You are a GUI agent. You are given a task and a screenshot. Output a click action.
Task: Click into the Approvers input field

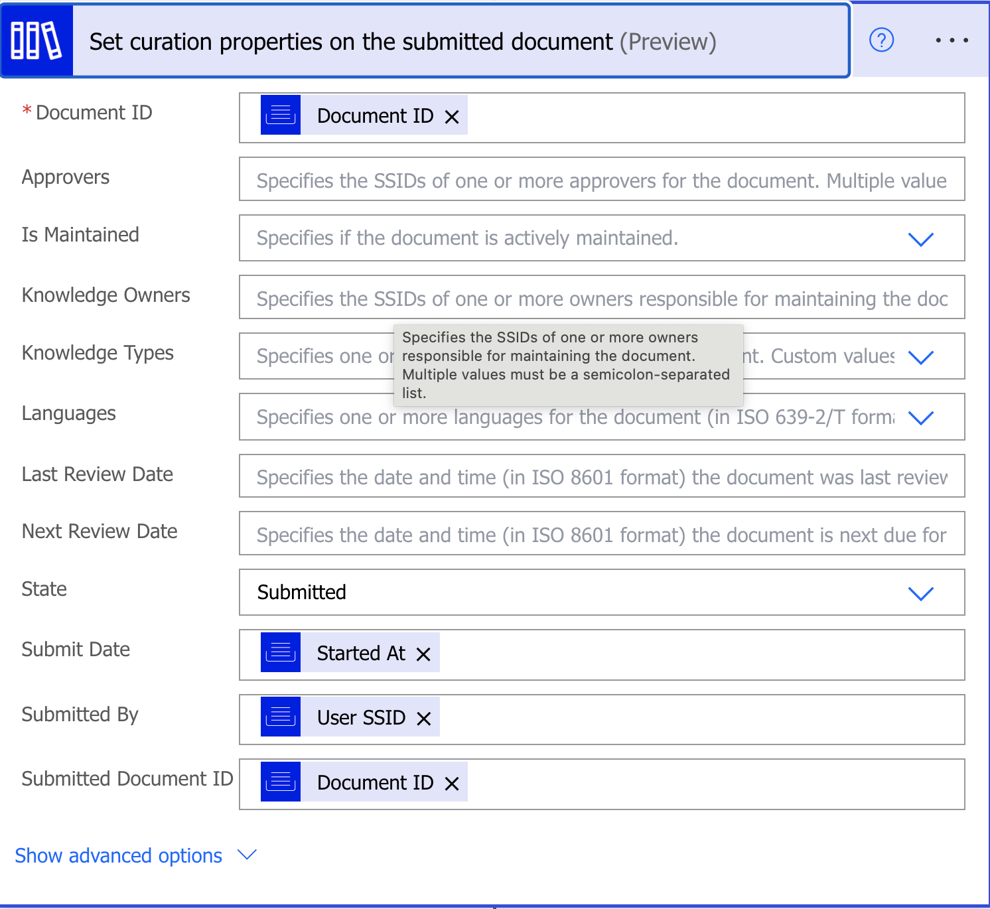(601, 180)
